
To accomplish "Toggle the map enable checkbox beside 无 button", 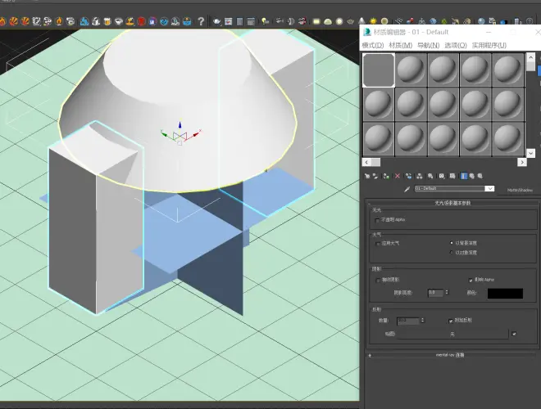I will click(x=514, y=334).
